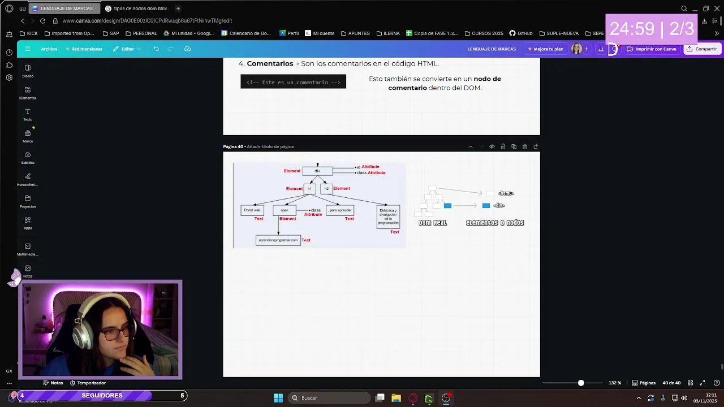Open the Marca panel
The height and width of the screenshot is (407, 724).
tap(28, 136)
